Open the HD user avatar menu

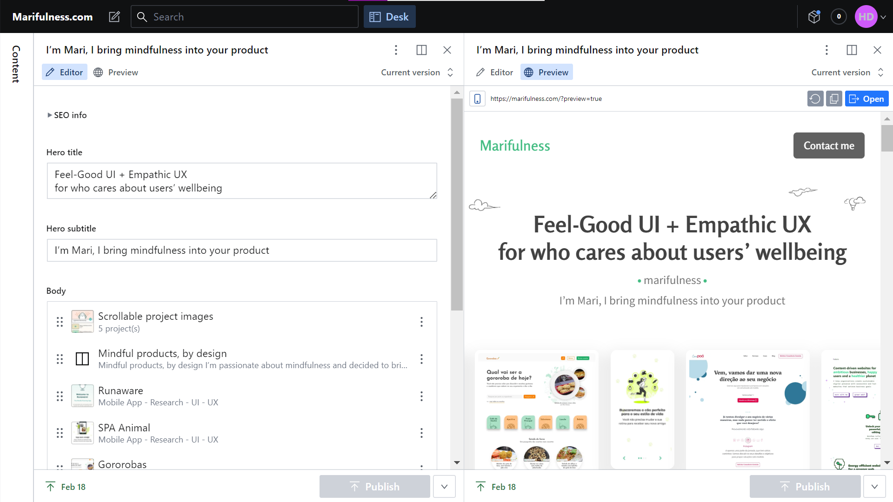point(871,17)
